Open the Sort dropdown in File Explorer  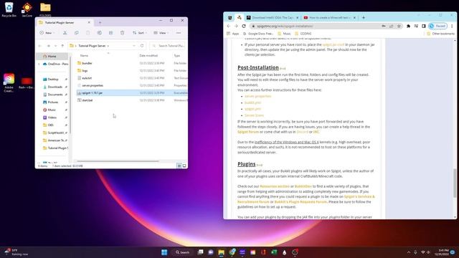[140, 33]
